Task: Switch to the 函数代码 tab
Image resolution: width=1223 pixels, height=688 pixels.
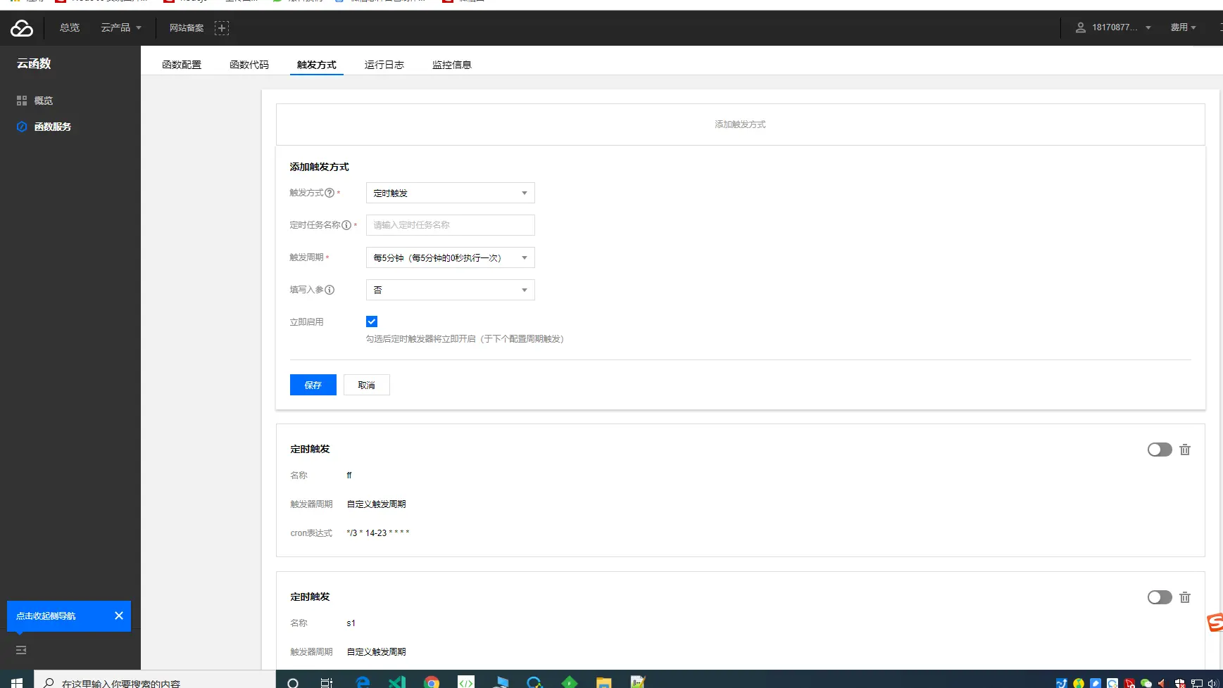Action: click(x=249, y=65)
